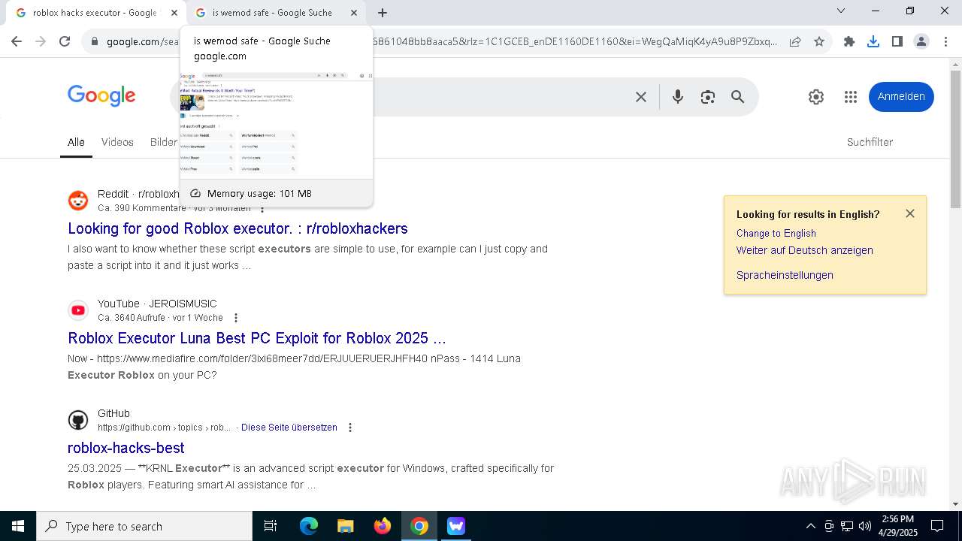Click the Windows taskbar search box
962x541 pixels.
(144, 526)
